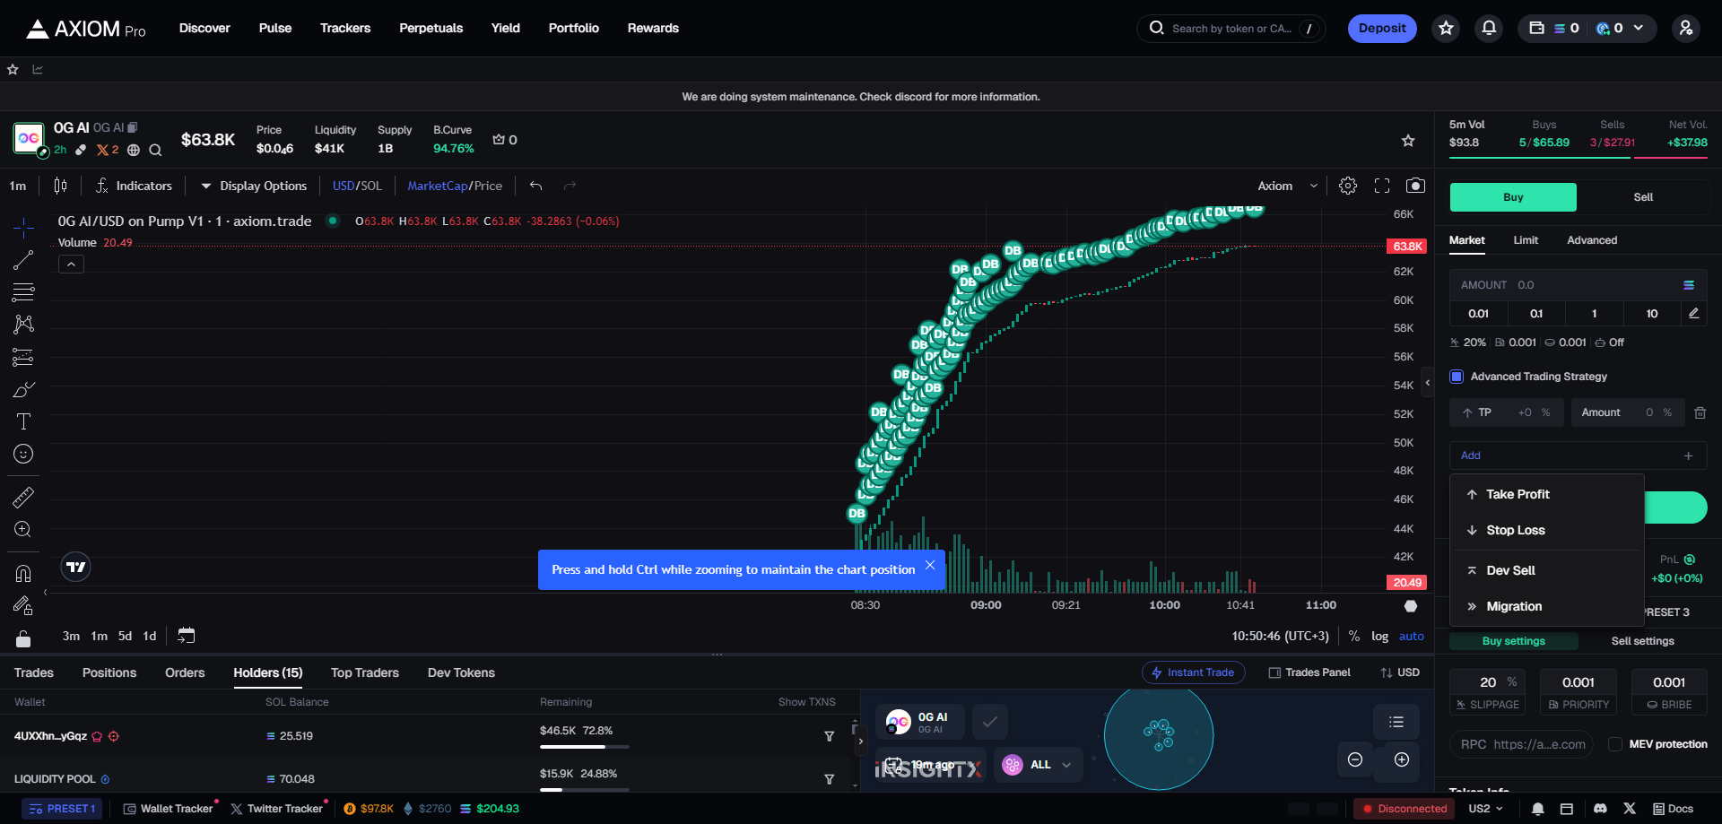Focus the token search field
Viewport: 1722px width, 824px height.
click(1231, 29)
